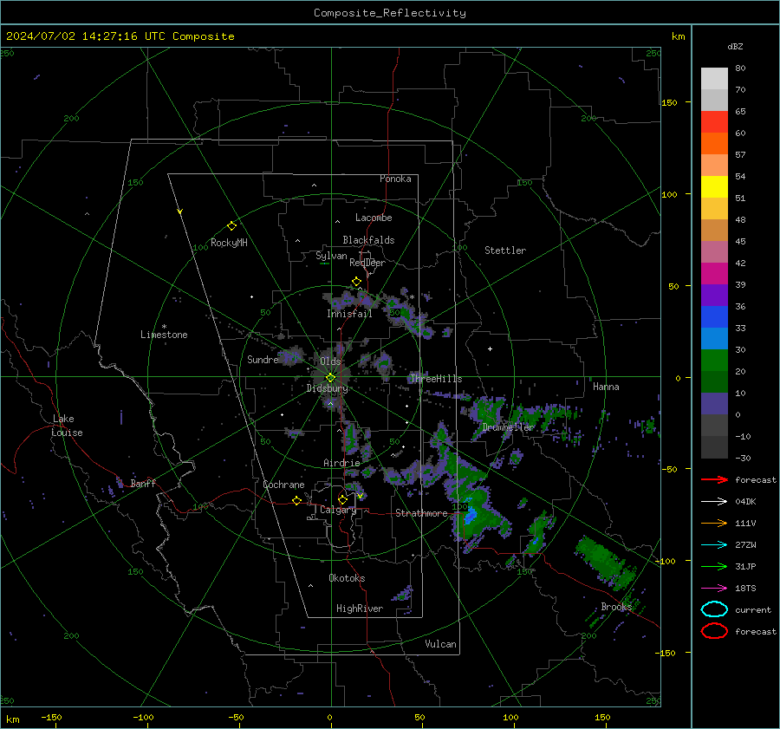Select the red 60-65 dBZ color swatch
Screen dimensions: 780x729
[714, 122]
